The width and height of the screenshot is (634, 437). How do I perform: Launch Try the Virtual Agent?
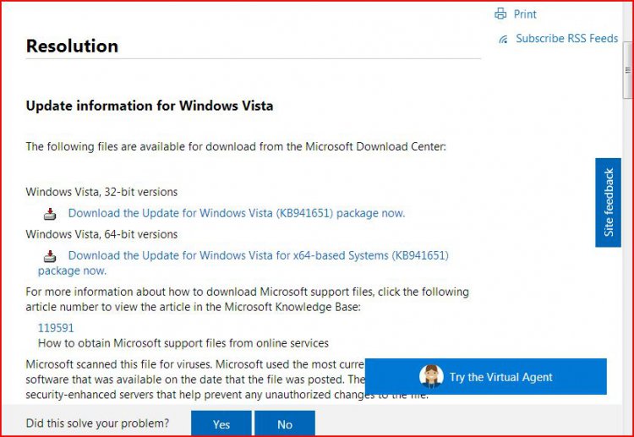pos(501,377)
